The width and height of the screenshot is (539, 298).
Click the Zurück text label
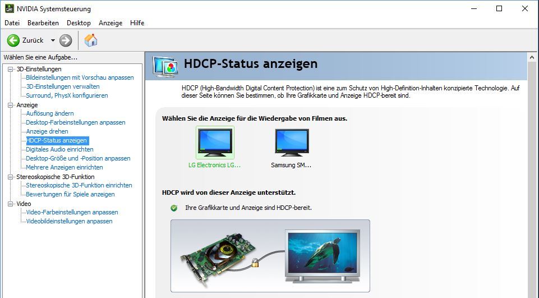coord(33,40)
